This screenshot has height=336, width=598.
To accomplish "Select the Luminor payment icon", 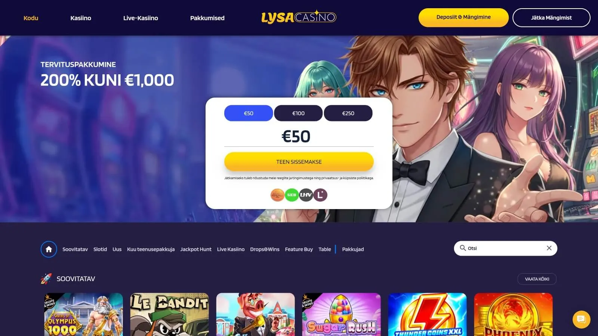I will tap(320, 195).
